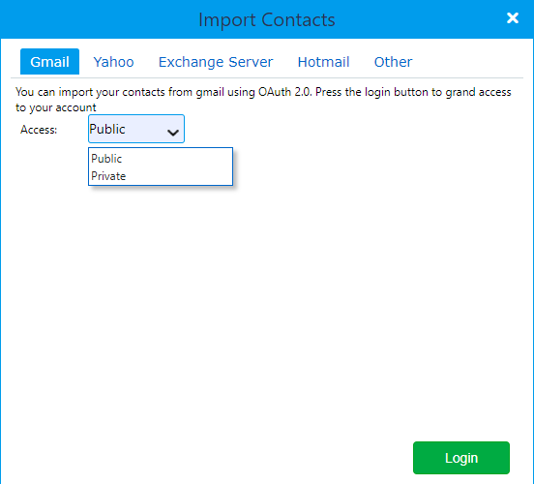Pick Private in the Access options list
The width and height of the screenshot is (534, 484).
pos(161,176)
